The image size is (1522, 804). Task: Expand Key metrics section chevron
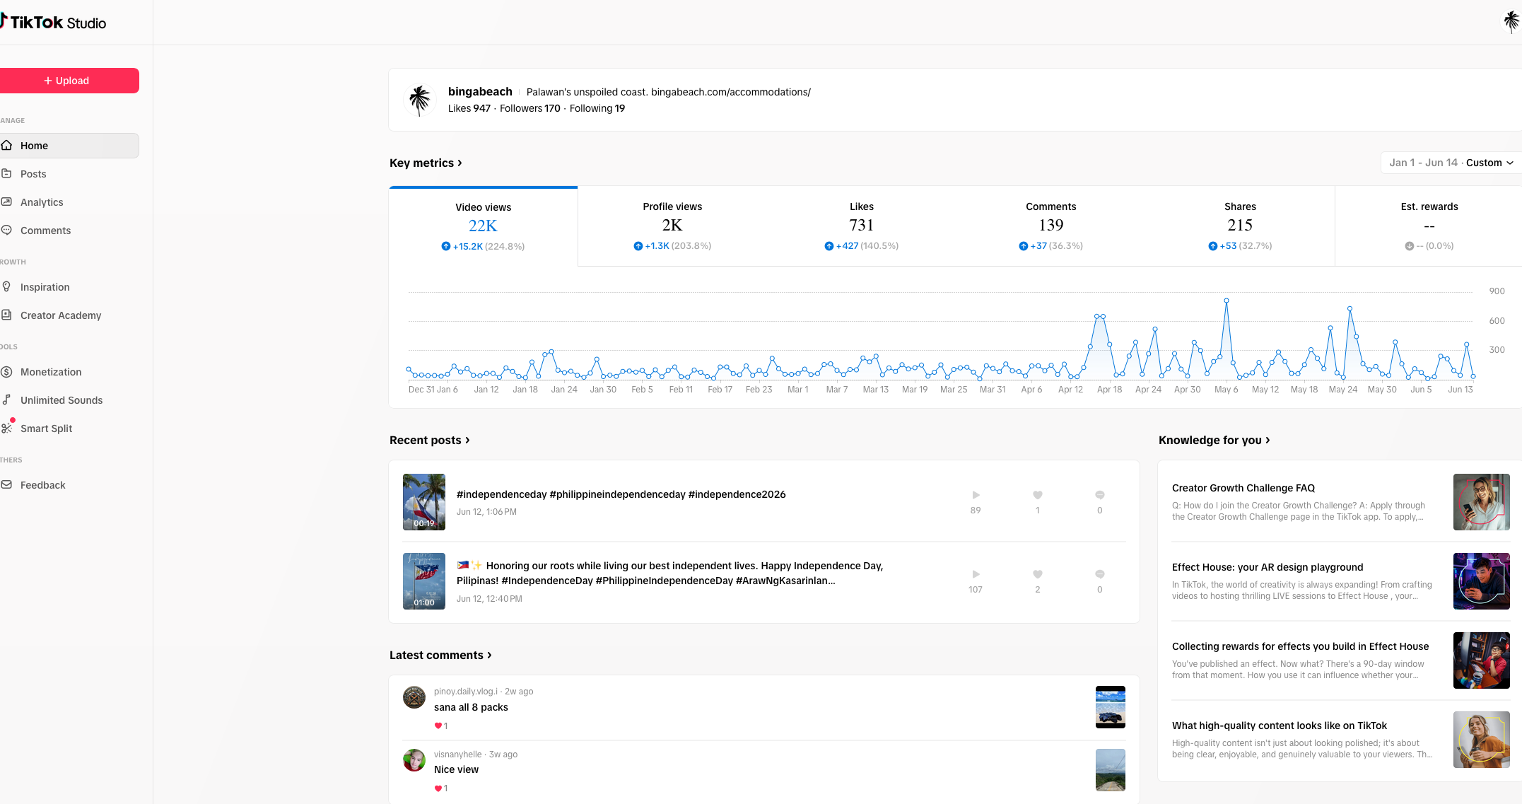pos(459,163)
